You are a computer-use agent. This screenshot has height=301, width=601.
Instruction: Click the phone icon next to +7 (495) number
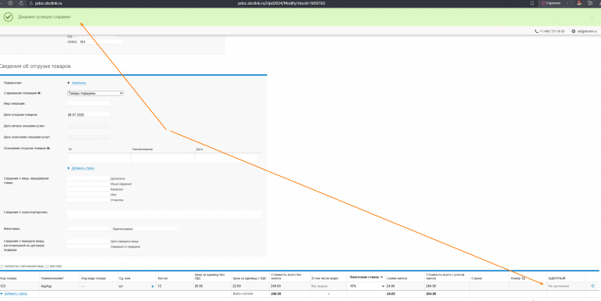536,31
